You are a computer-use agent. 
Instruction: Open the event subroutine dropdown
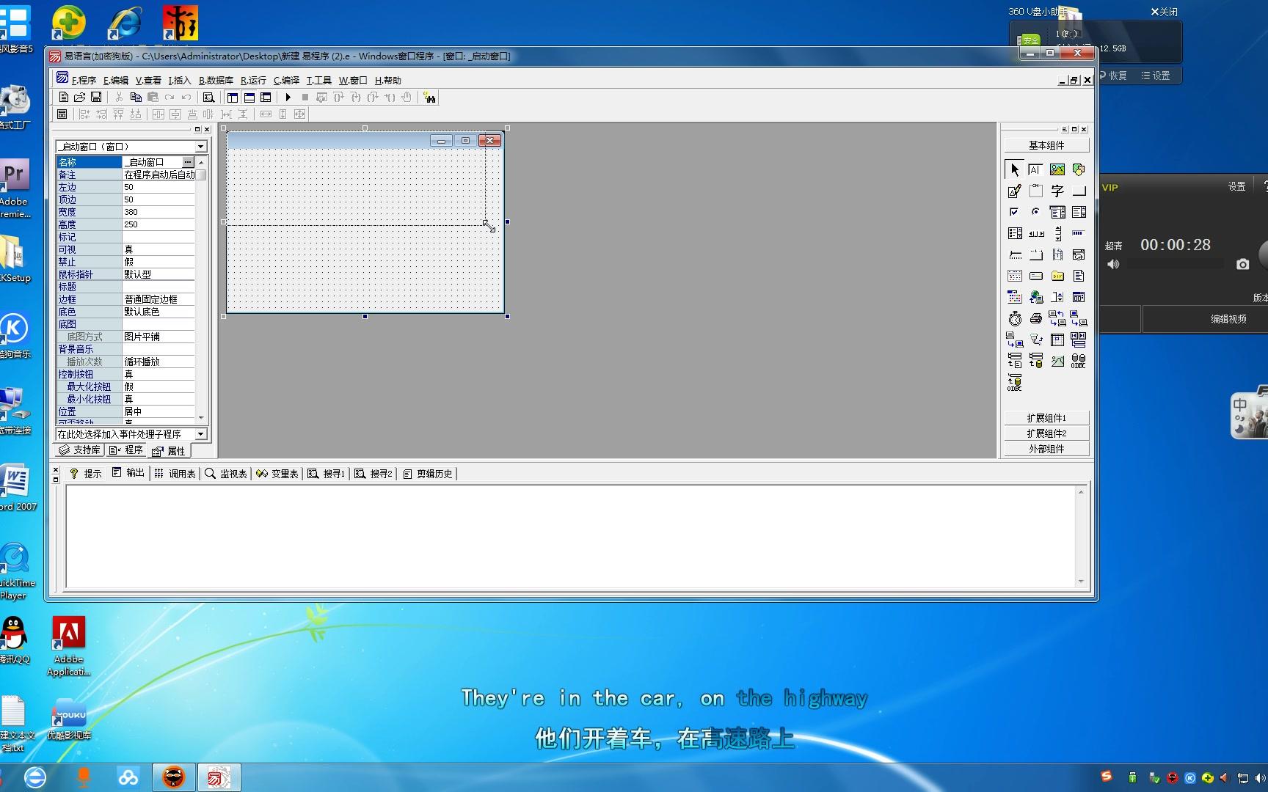tap(200, 434)
